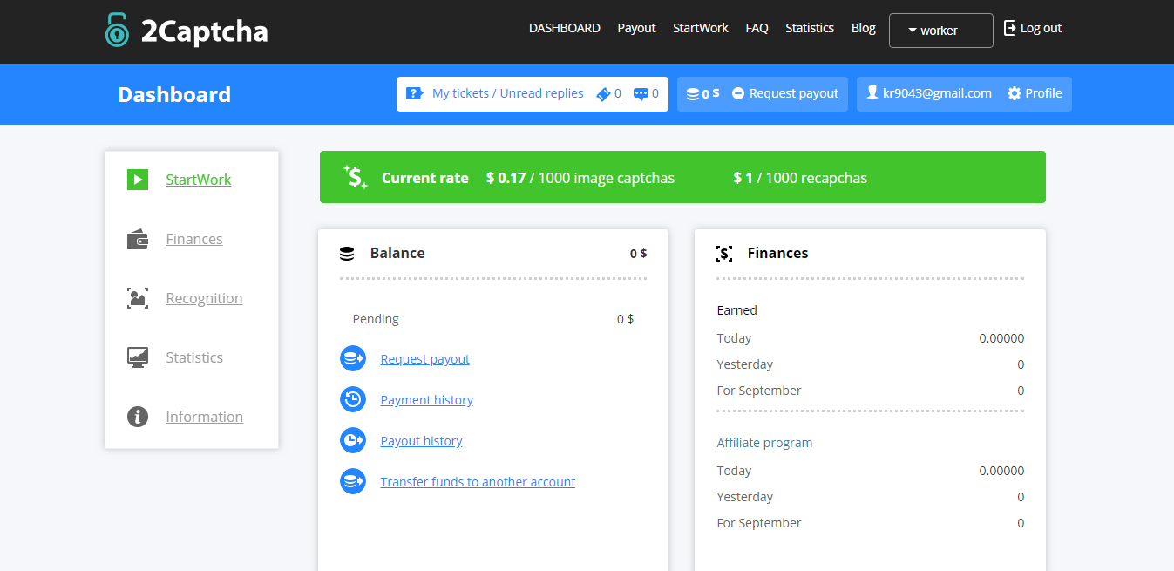
Task: Click the Statistics monitor icon in sidebar
Action: (138, 357)
